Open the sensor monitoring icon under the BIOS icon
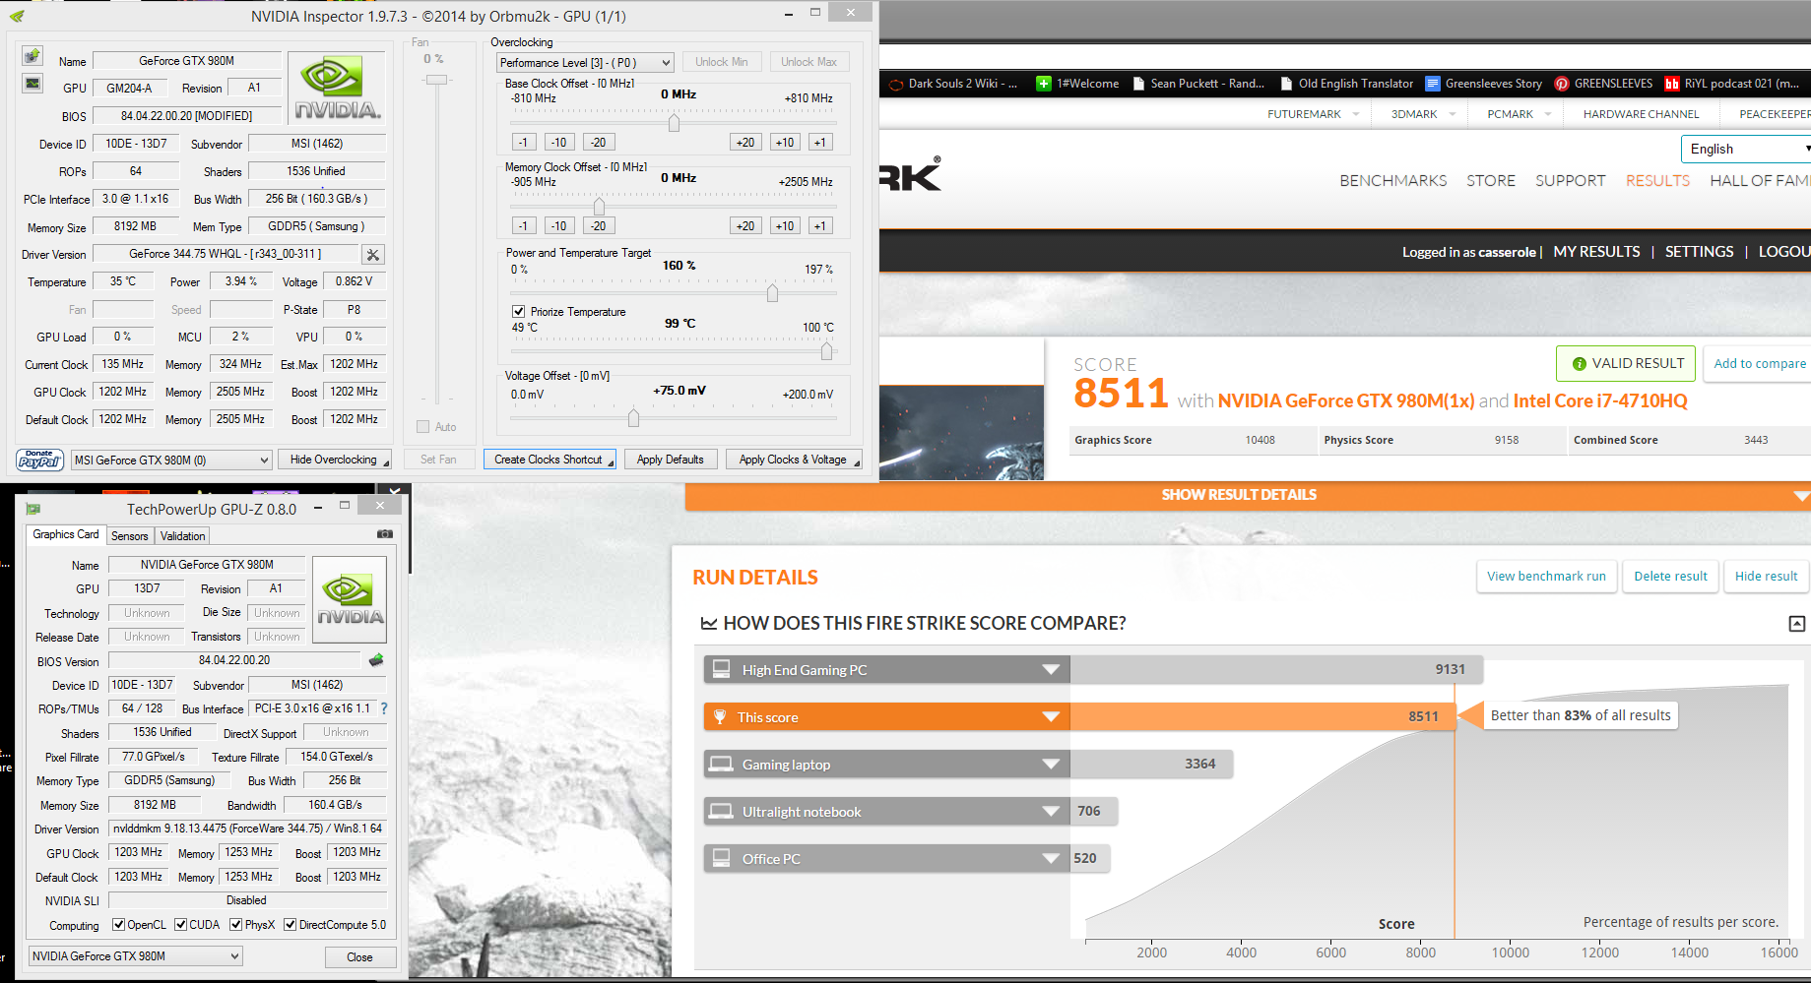 (x=32, y=84)
